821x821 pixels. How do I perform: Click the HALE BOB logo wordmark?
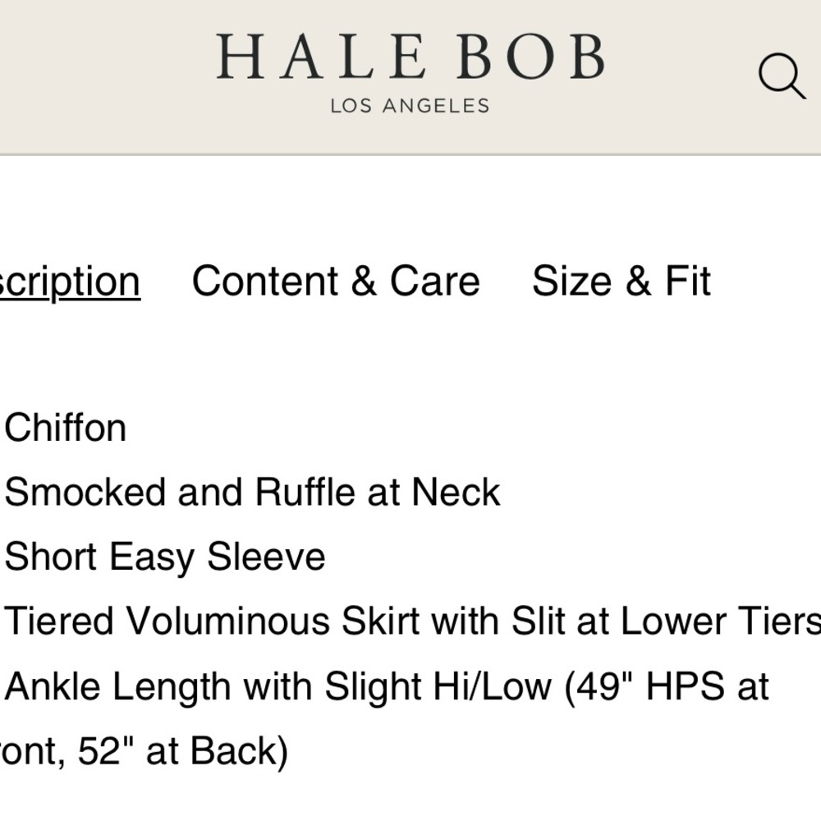(x=410, y=58)
